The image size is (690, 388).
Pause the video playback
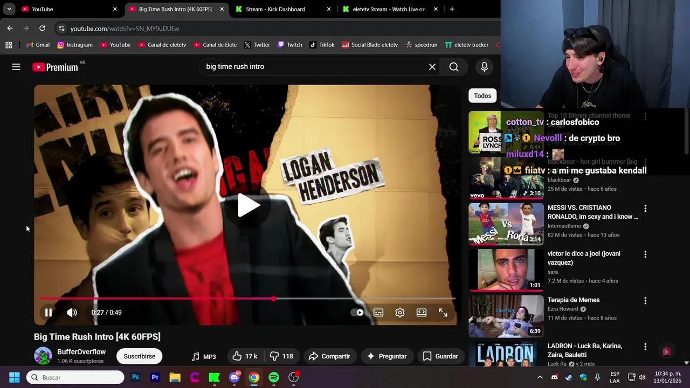tap(49, 313)
